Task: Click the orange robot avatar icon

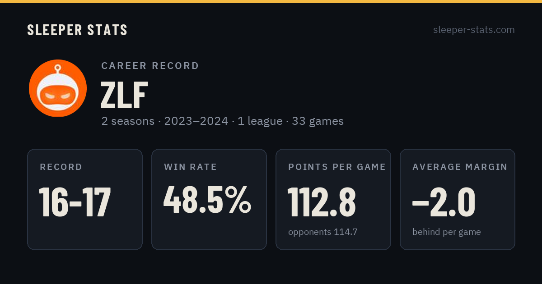Action: 58,88
